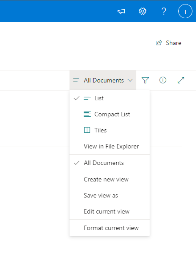Collapse the All Documents dropdown chevron
196x255 pixels.
(x=130, y=80)
